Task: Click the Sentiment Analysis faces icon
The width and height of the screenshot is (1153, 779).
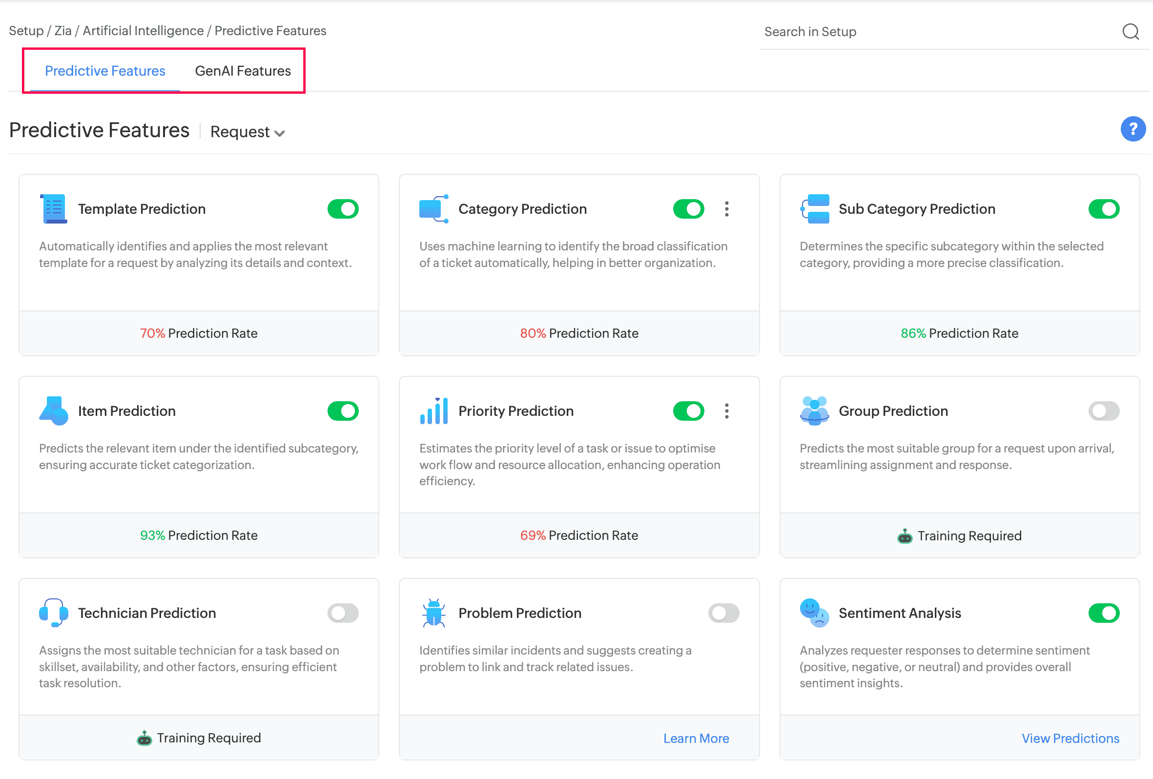Action: coord(814,613)
